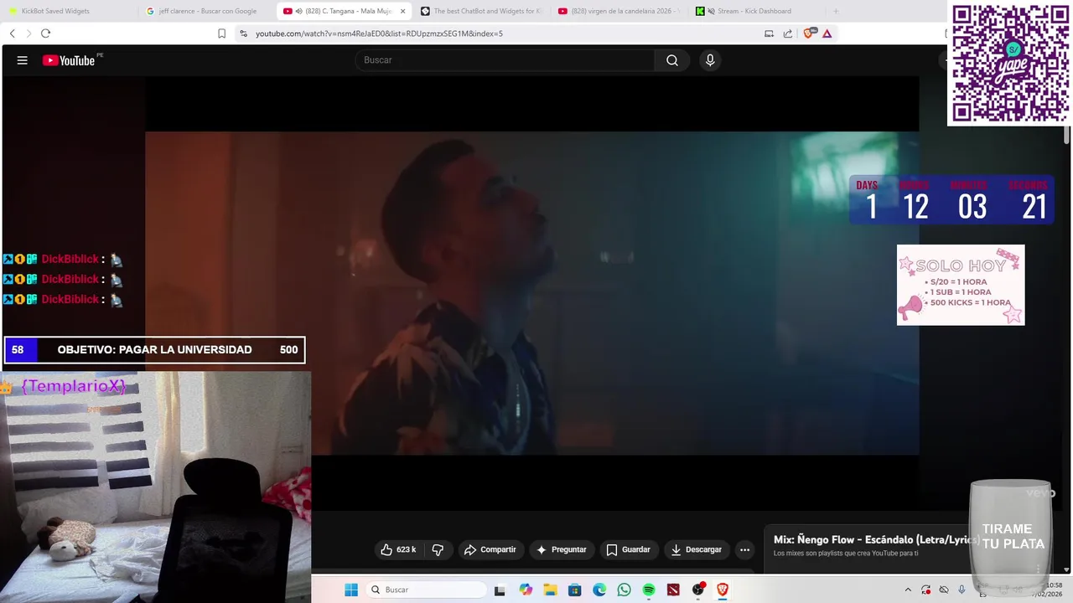This screenshot has height=603, width=1073.
Task: Open File Explorer from the taskbar
Action: point(550,590)
